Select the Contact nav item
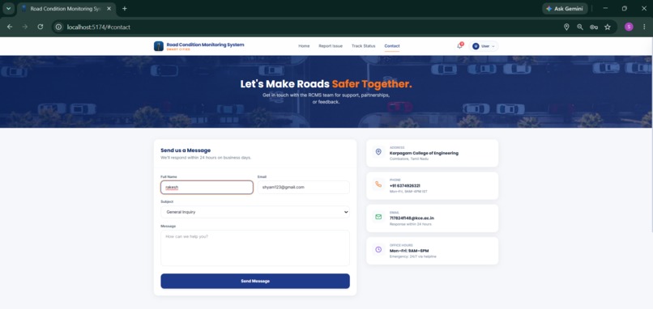 click(392, 46)
